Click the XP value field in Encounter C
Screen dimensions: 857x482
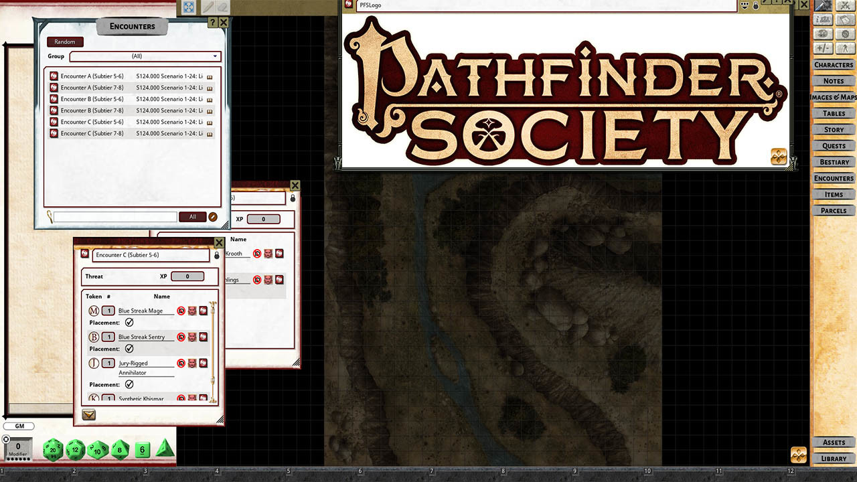click(x=187, y=276)
